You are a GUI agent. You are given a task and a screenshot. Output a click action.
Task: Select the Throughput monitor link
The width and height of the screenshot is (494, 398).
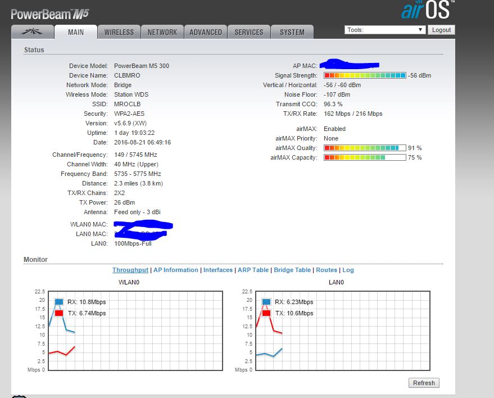pos(130,270)
